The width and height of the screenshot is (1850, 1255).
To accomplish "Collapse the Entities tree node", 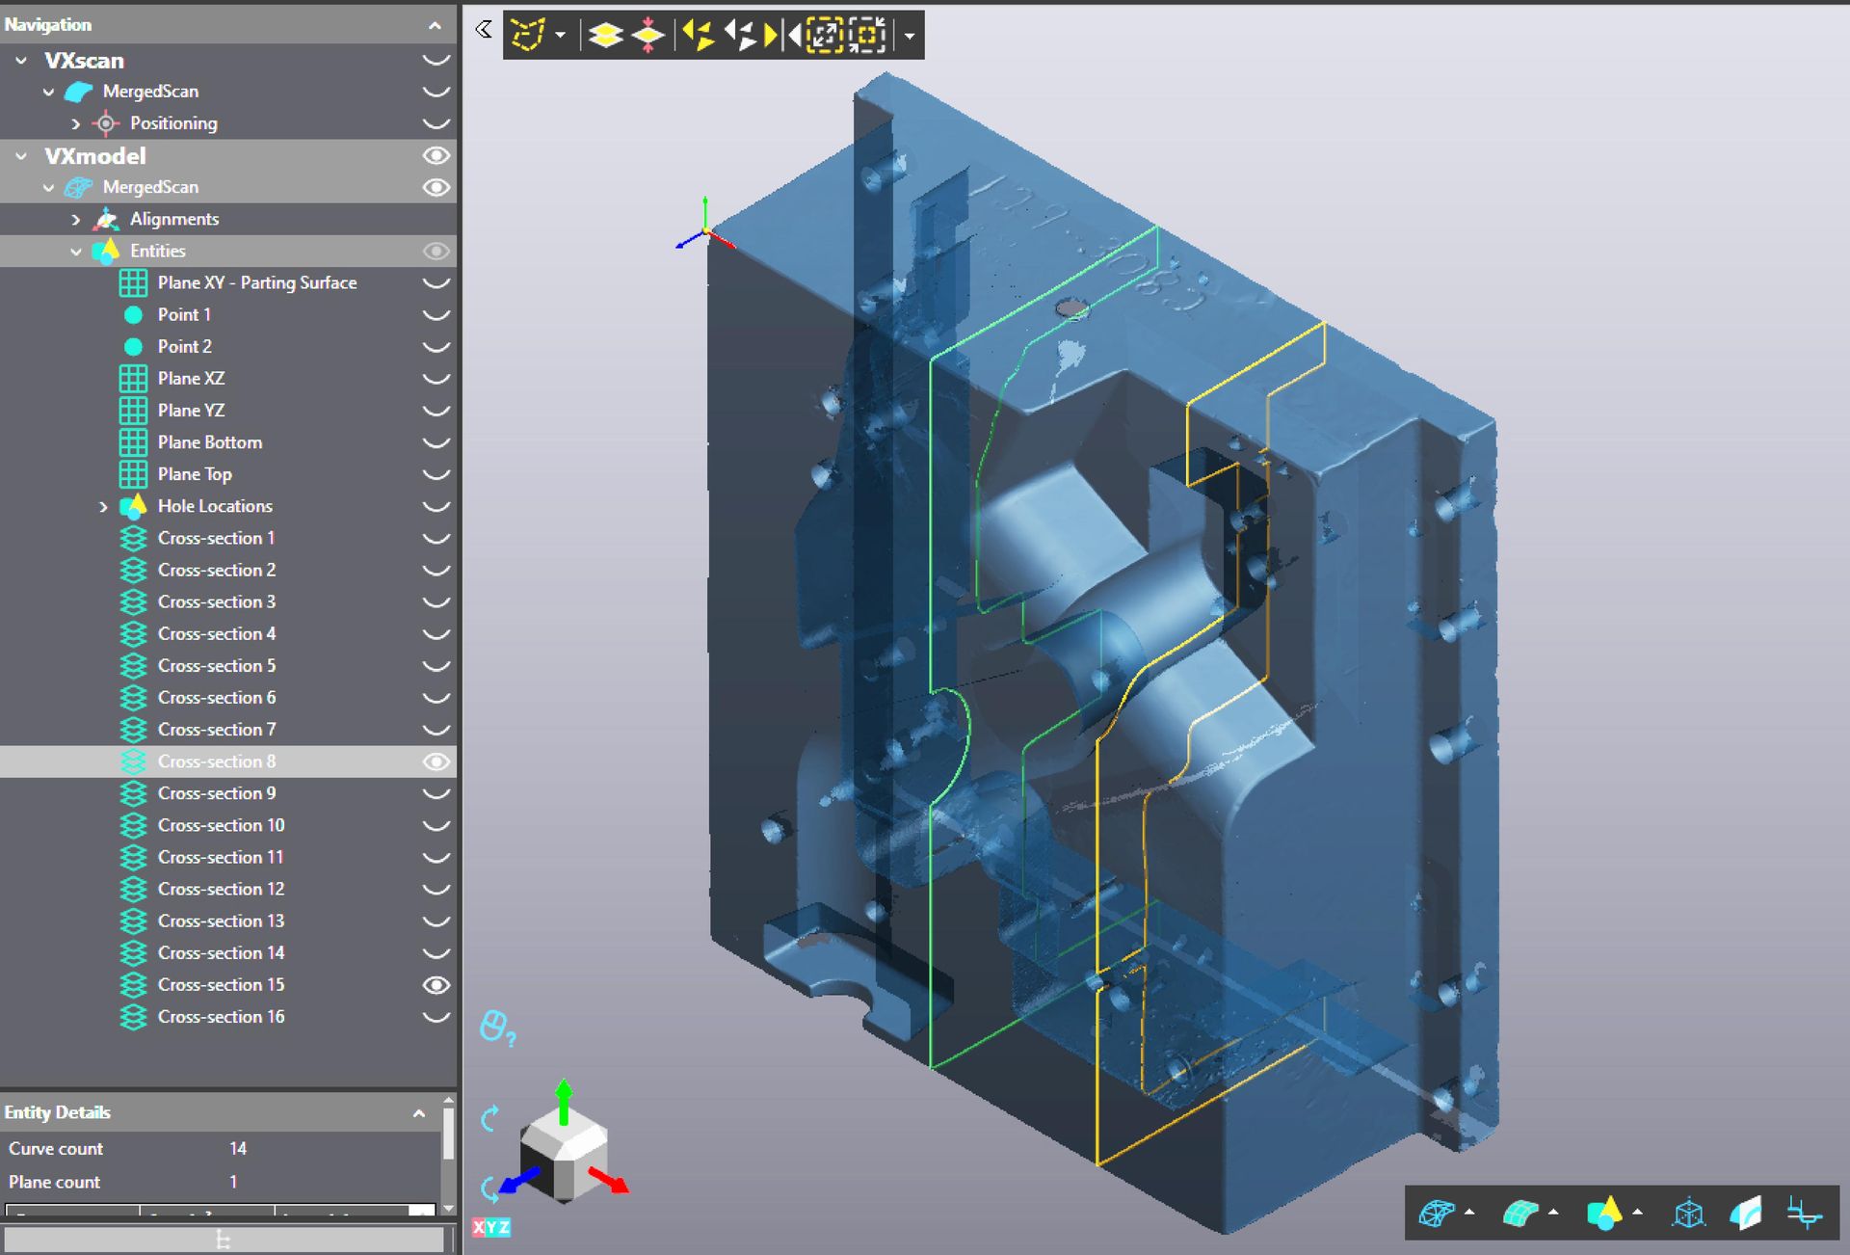I will click(x=76, y=251).
